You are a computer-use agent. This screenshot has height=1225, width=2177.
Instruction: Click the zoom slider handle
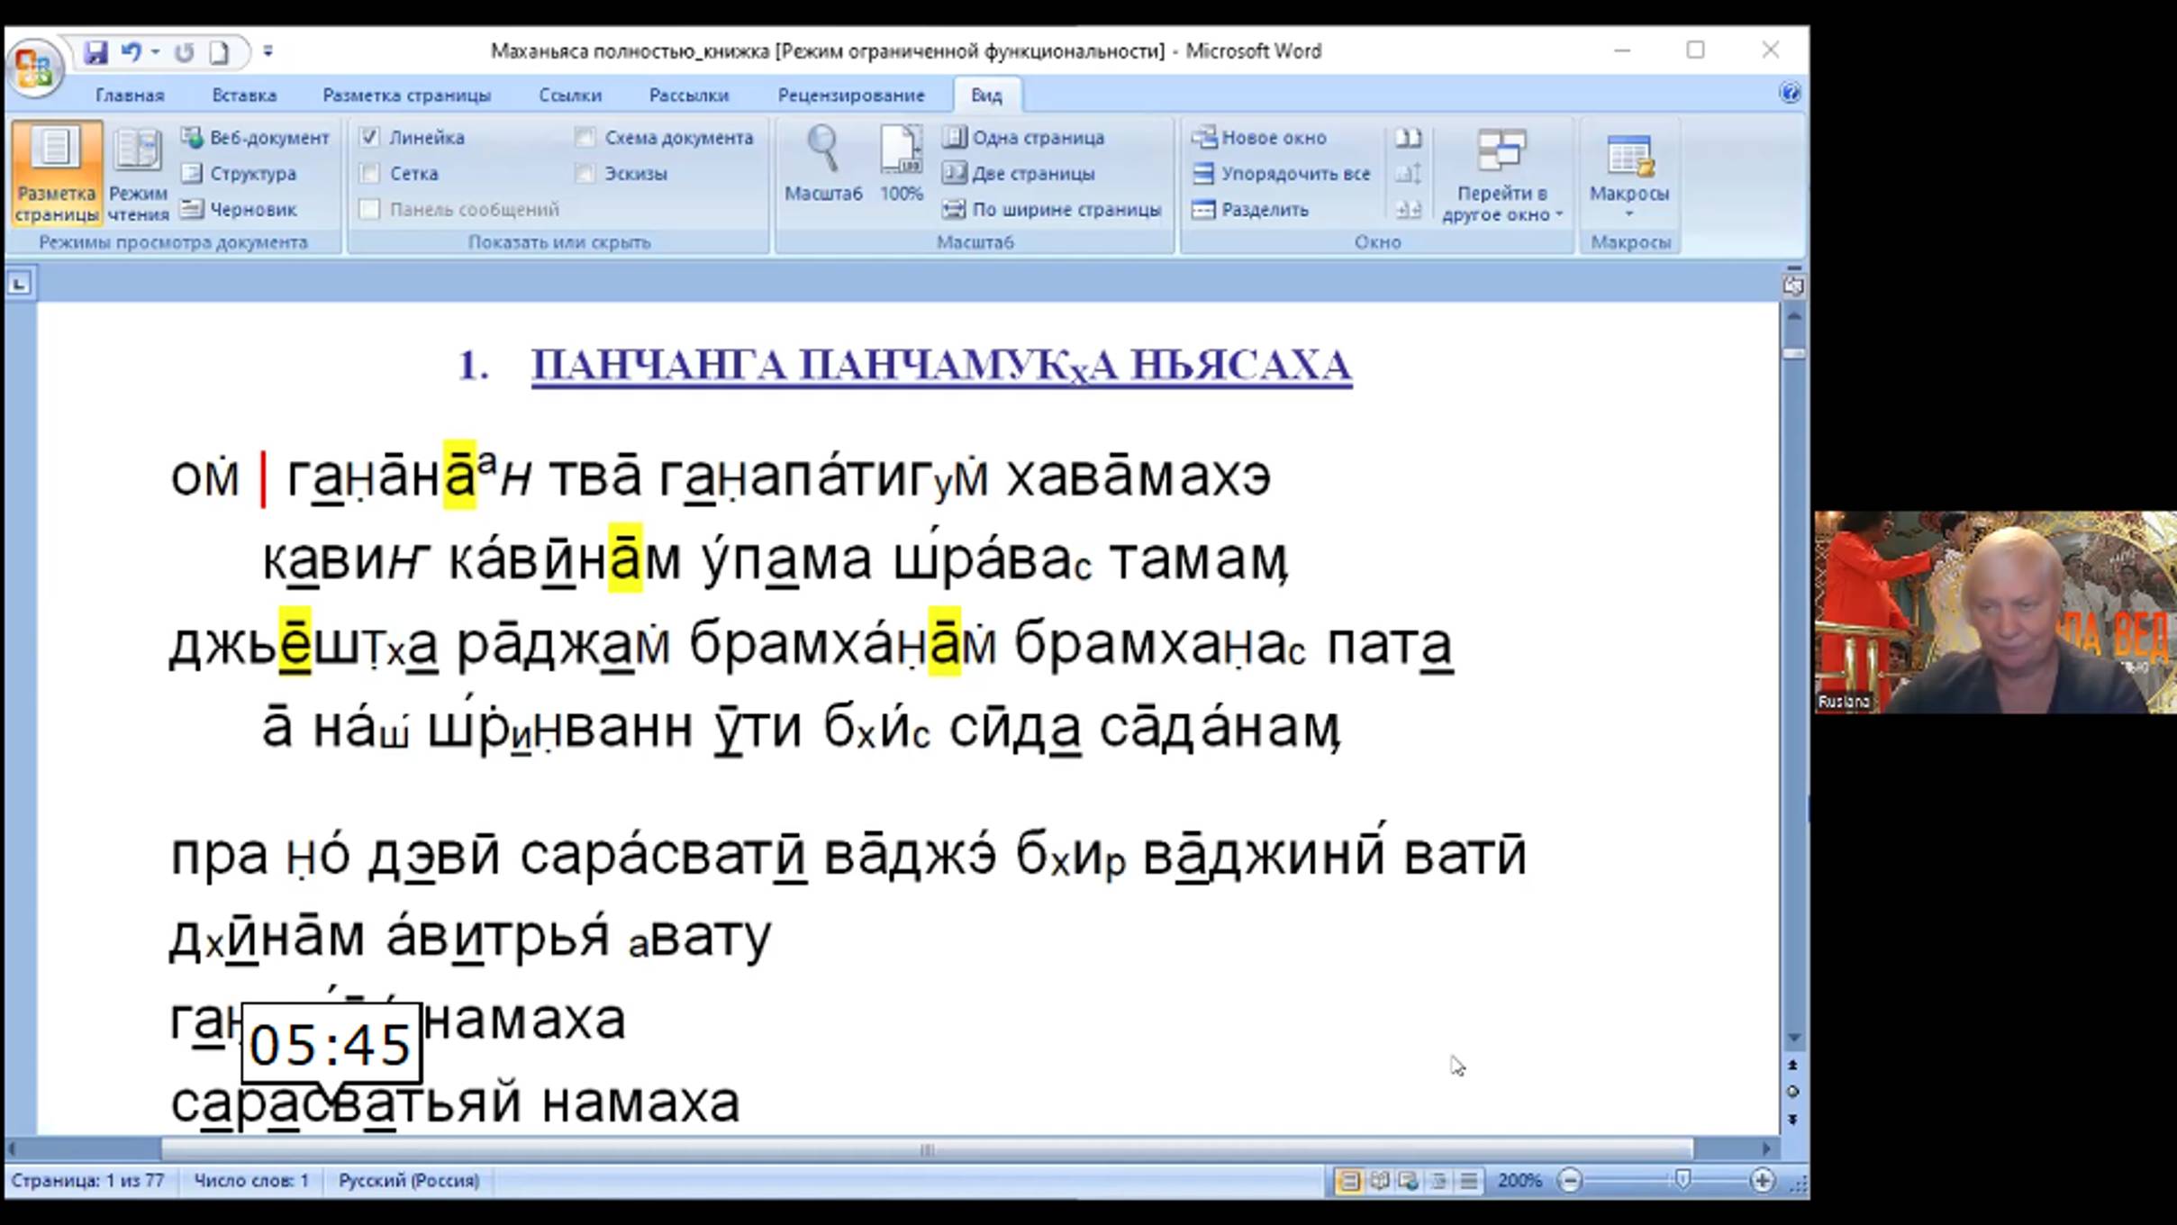pyautogui.click(x=1682, y=1180)
